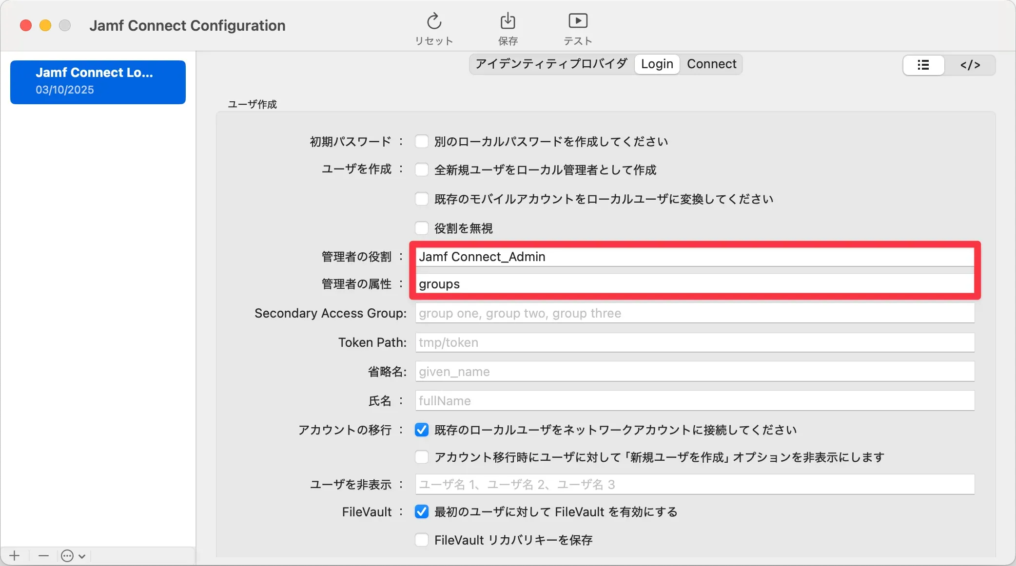Toggle the 役割を無視 checkbox

click(x=421, y=228)
